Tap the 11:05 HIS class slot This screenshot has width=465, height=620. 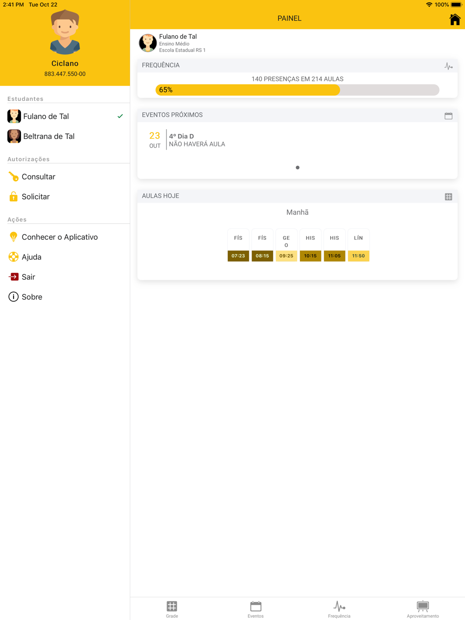coord(334,245)
